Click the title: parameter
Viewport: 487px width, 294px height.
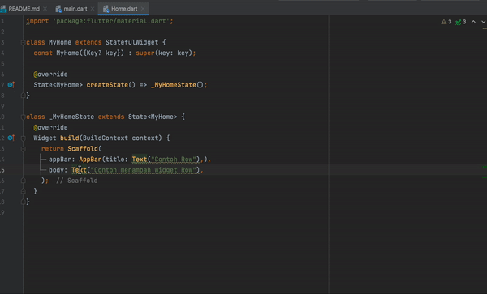[116, 160]
